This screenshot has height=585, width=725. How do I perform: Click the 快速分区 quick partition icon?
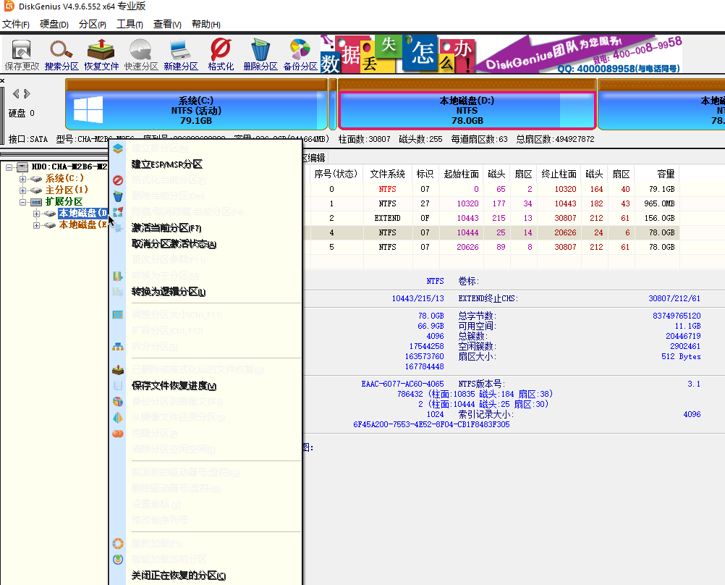(x=141, y=55)
